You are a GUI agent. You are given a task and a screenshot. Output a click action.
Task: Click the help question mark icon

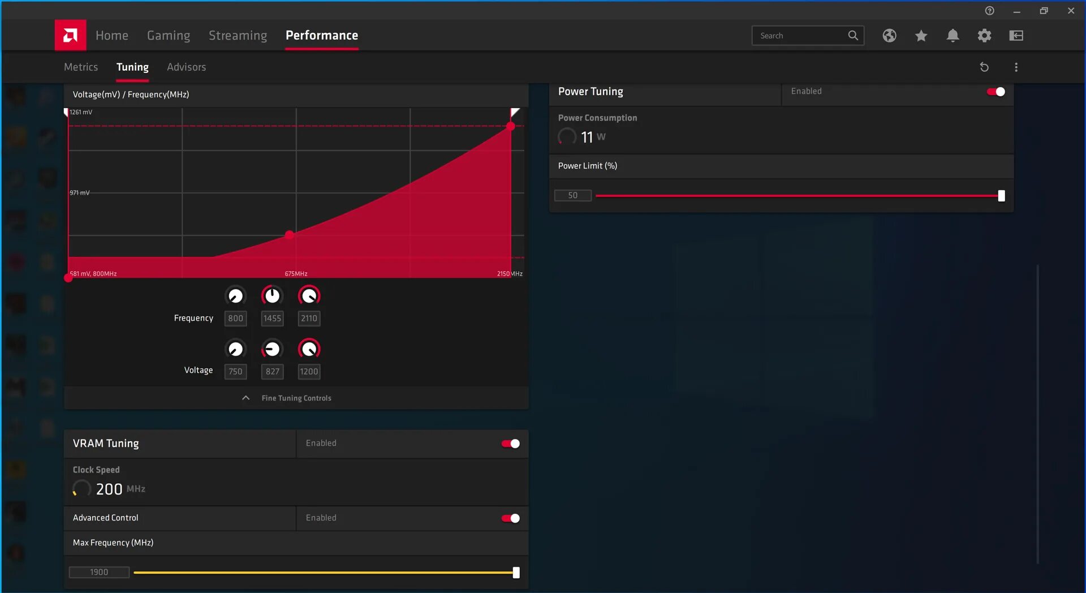989,11
